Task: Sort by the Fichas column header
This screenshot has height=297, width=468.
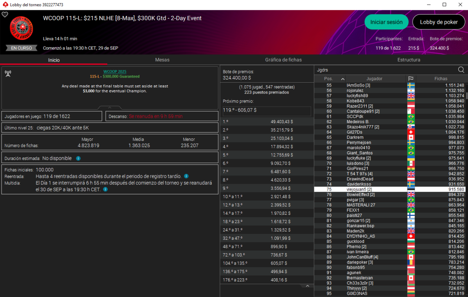Action: [441, 79]
